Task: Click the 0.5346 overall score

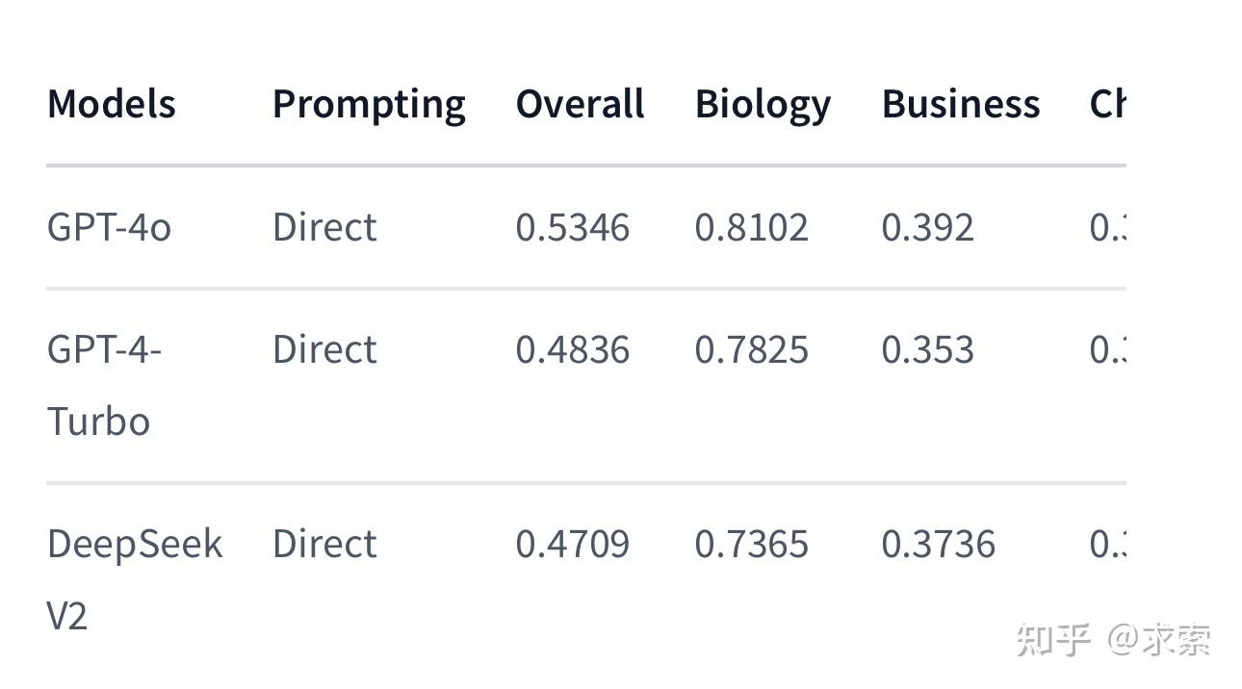Action: coord(572,228)
